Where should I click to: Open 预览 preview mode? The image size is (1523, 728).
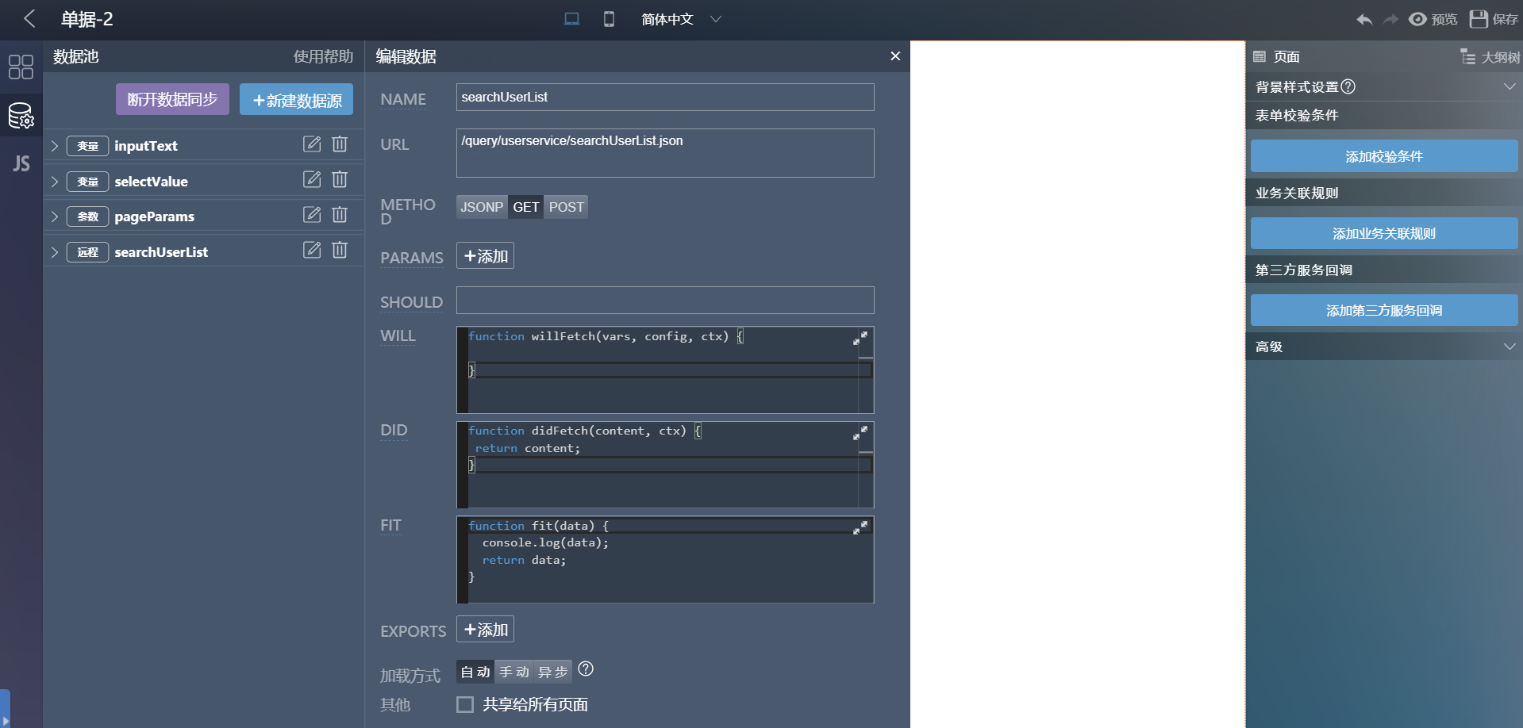tap(1433, 19)
